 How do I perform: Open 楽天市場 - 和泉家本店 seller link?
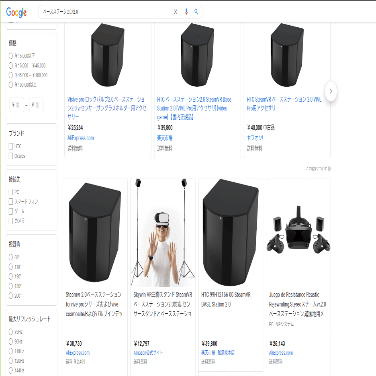(x=218, y=353)
